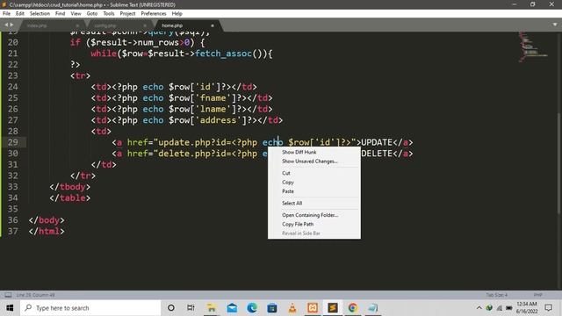Screen dimensions: 562x316
Task: Click the UPDATE link text on line 29
Action: tap(377, 142)
